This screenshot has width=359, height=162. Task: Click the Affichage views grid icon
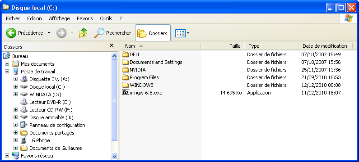click(180, 33)
